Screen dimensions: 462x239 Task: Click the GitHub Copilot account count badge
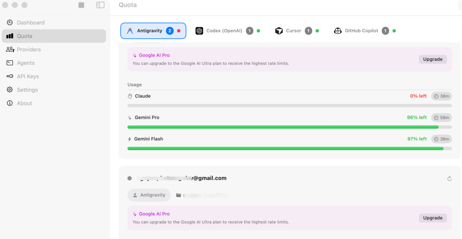tap(385, 31)
